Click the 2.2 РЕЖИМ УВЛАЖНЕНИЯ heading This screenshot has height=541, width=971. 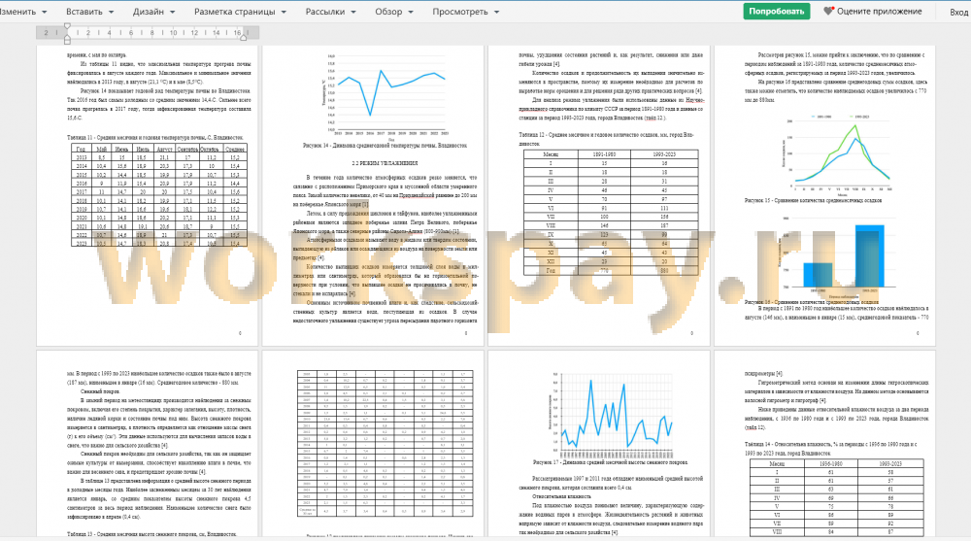385,163
